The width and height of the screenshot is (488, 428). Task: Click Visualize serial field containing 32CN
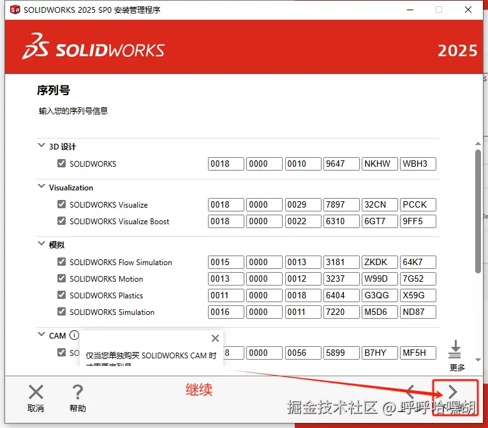(x=380, y=204)
